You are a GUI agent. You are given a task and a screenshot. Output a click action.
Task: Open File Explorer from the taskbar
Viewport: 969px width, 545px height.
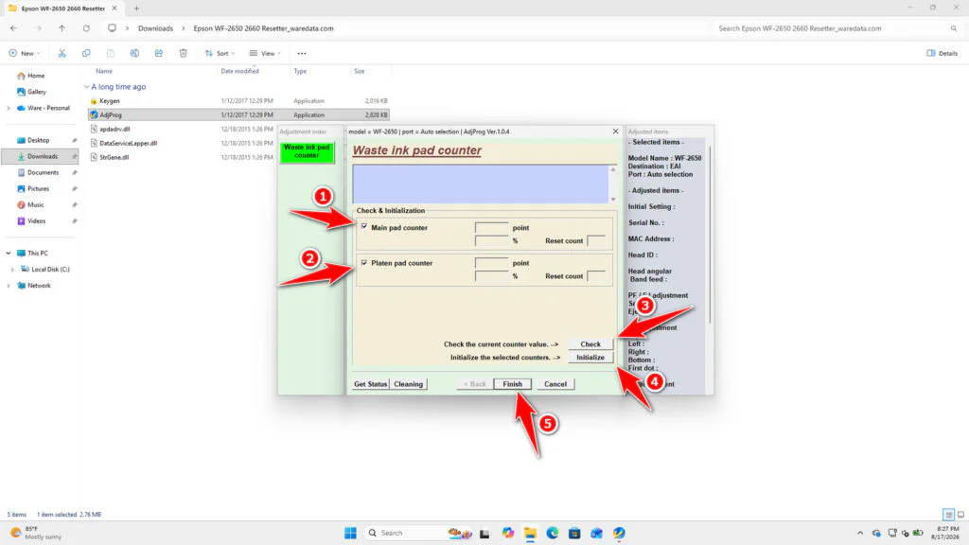click(530, 533)
